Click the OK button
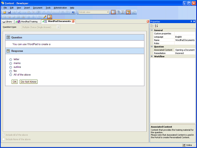197x148 pixels. [x=14, y=82]
